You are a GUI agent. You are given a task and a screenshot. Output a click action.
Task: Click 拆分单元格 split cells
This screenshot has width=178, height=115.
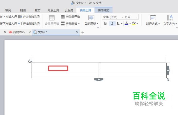tap(70, 17)
